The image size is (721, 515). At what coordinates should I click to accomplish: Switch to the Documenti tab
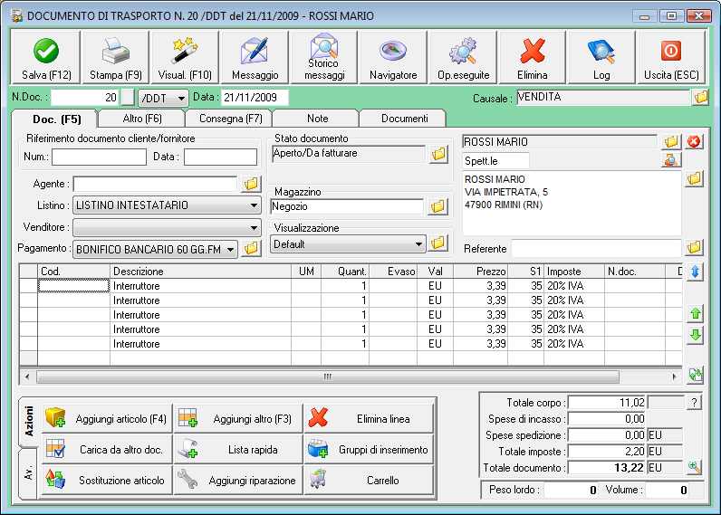403,119
